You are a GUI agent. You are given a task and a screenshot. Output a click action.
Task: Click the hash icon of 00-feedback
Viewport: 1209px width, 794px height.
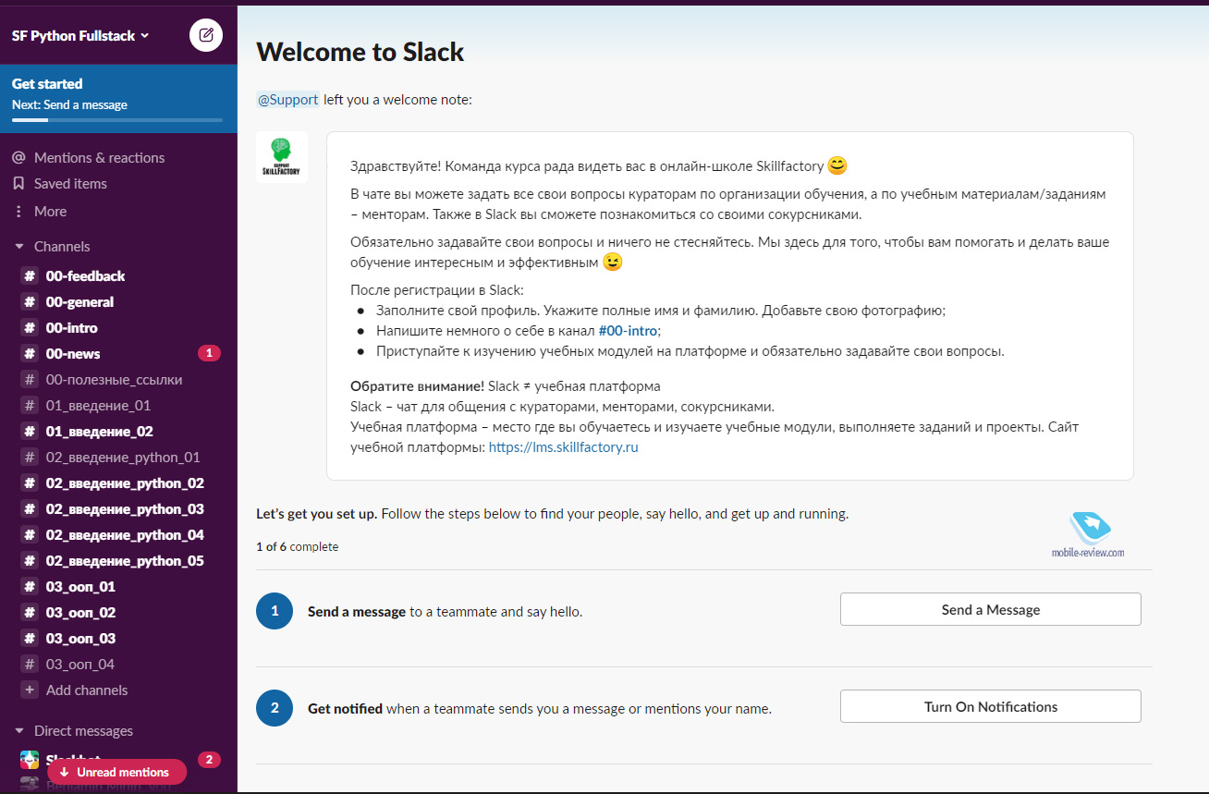(30, 276)
